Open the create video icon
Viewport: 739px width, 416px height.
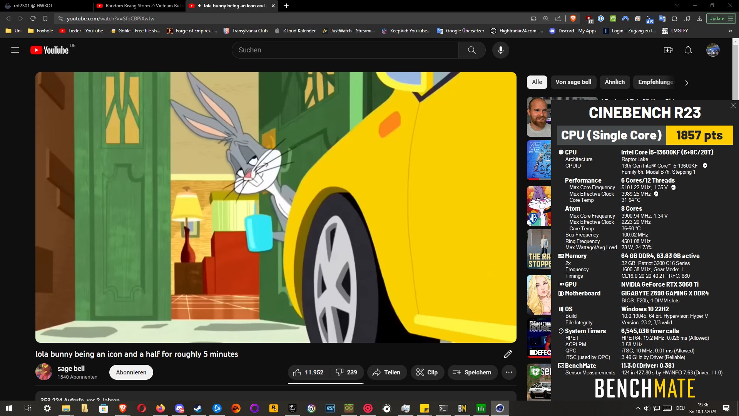click(668, 50)
